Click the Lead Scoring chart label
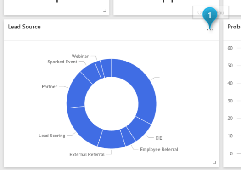Screen dimensions: 241x170 52,136
